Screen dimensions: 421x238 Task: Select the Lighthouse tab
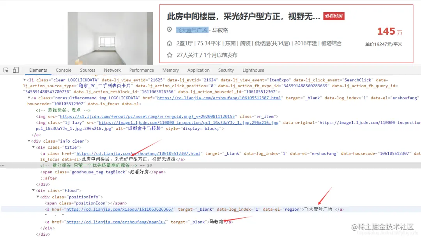click(x=253, y=70)
